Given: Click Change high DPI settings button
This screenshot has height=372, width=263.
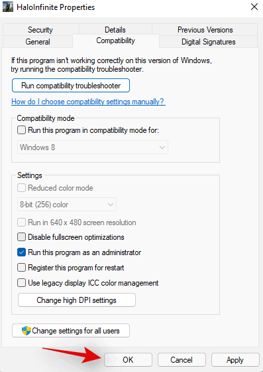Looking at the screenshot, I should pos(77,300).
